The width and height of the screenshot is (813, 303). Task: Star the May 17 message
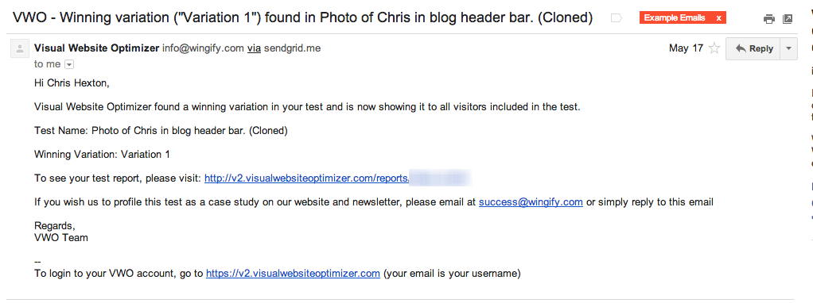tap(714, 48)
